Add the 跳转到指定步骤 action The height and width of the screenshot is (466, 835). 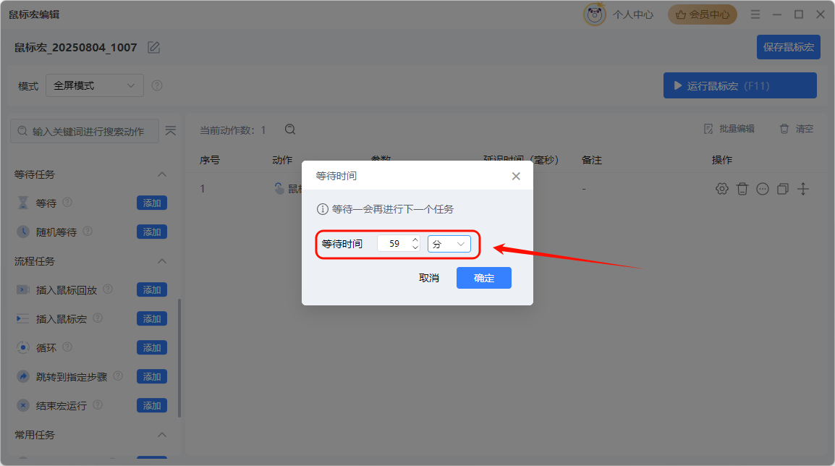coord(152,376)
